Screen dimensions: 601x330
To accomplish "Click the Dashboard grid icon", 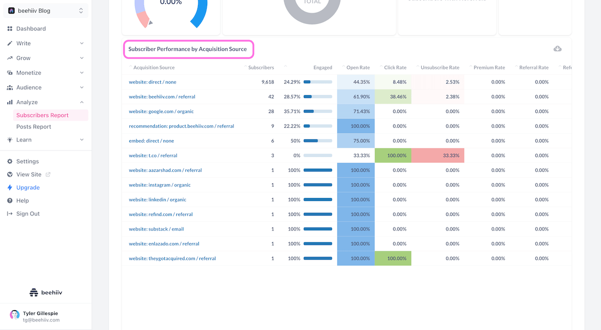I will 10,28.
